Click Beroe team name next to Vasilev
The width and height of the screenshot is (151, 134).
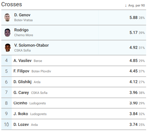click(38, 61)
